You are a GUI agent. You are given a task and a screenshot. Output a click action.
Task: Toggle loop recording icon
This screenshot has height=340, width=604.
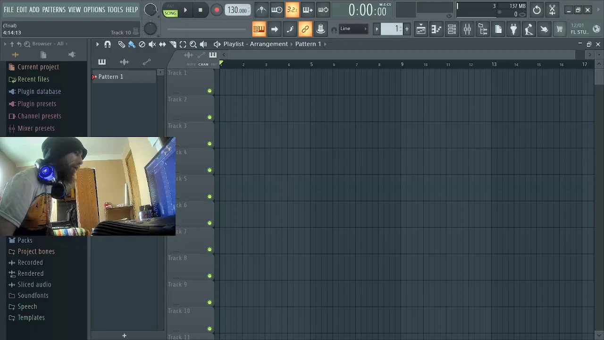[x=323, y=10]
